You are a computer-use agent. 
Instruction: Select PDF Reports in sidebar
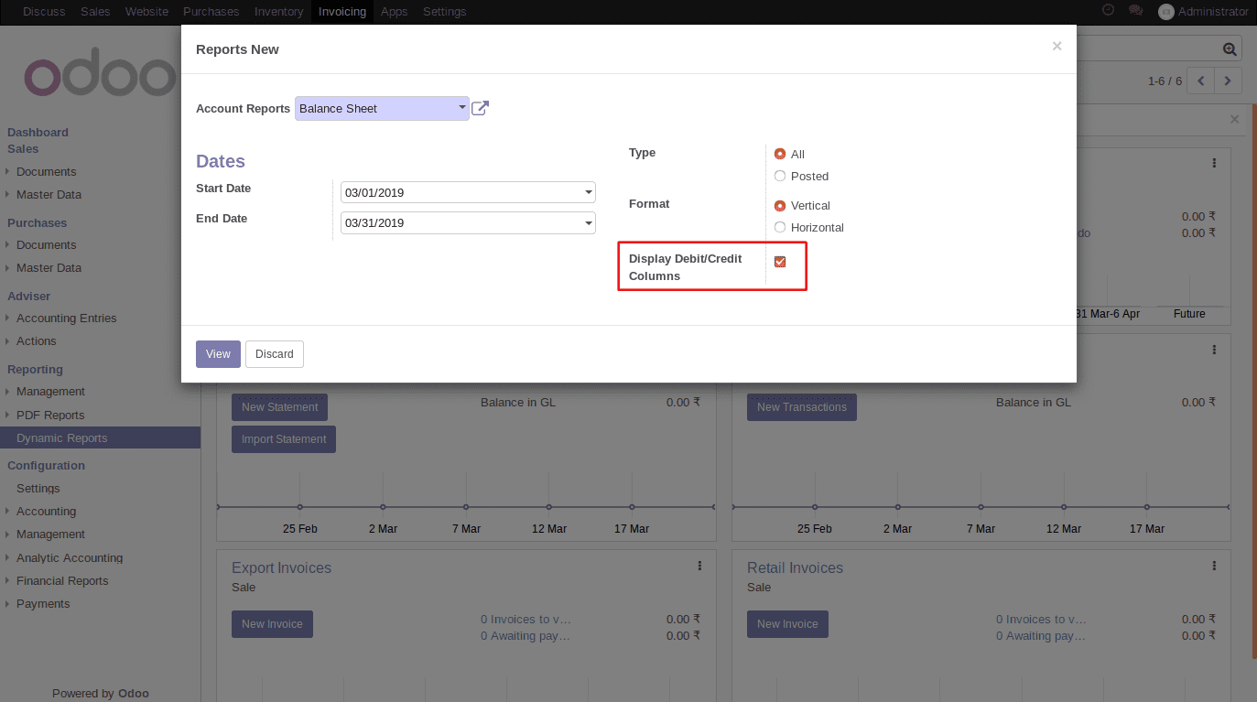[50, 416]
